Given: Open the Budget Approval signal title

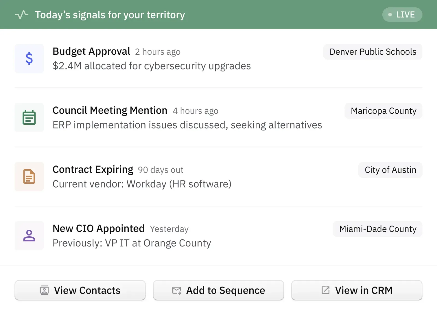Looking at the screenshot, I should [91, 51].
